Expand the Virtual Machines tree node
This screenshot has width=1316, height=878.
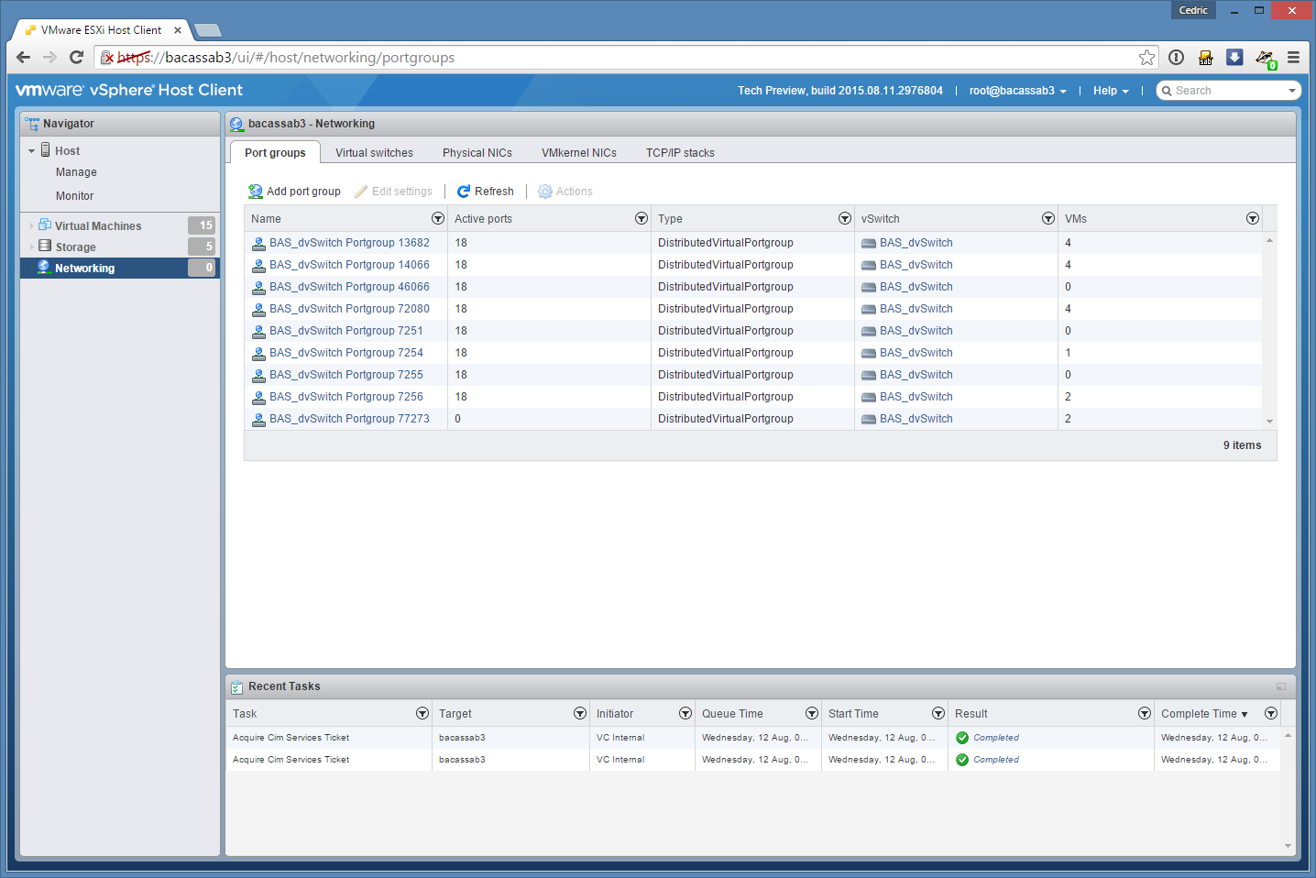click(32, 226)
